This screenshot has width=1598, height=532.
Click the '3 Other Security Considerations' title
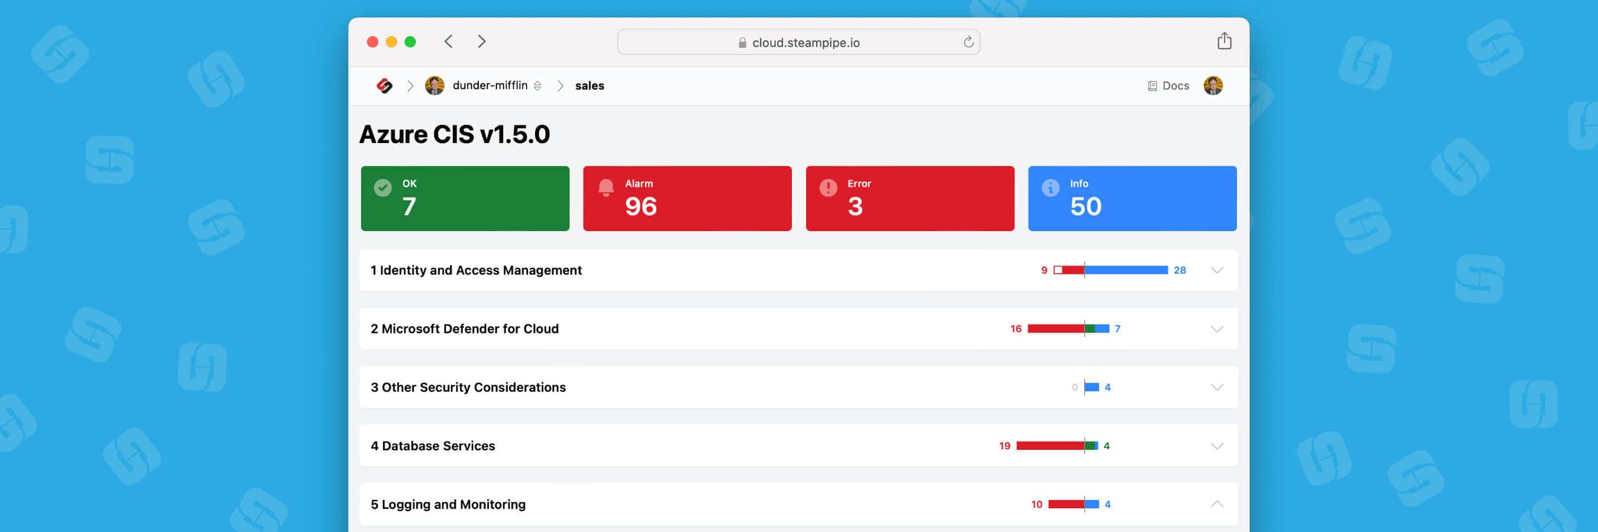468,387
